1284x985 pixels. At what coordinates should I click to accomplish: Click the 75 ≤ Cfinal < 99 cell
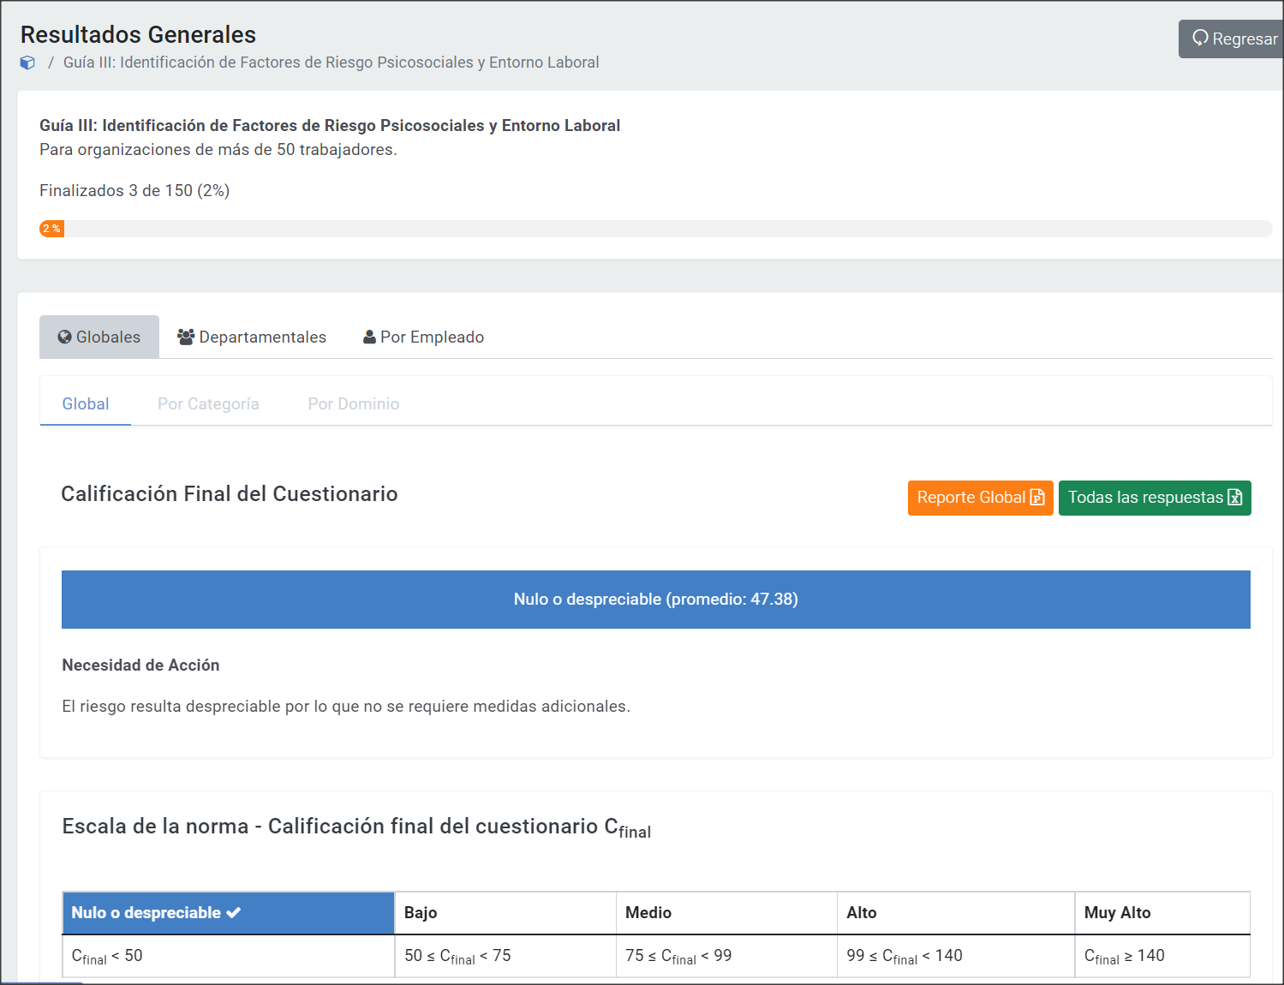click(726, 956)
